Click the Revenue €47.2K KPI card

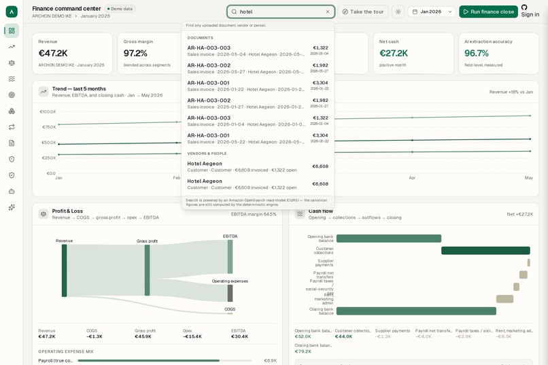pos(72,54)
